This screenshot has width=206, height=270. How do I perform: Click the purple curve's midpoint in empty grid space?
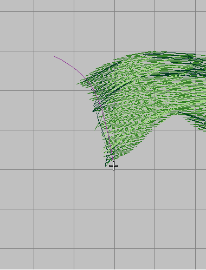(x=72, y=67)
